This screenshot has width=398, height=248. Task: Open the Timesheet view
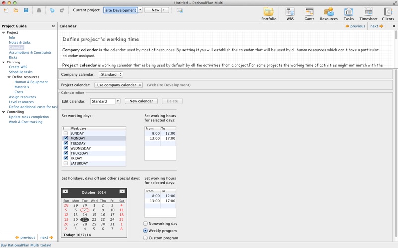(x=368, y=14)
